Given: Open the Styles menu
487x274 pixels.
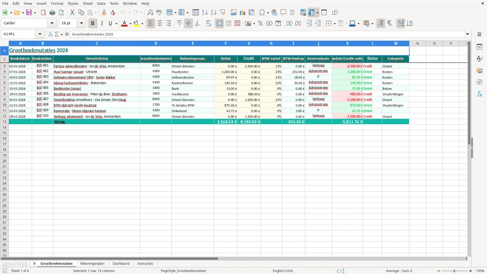Looking at the screenshot, I should point(73,3).
